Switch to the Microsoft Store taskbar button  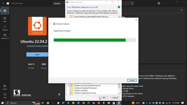coord(114,103)
